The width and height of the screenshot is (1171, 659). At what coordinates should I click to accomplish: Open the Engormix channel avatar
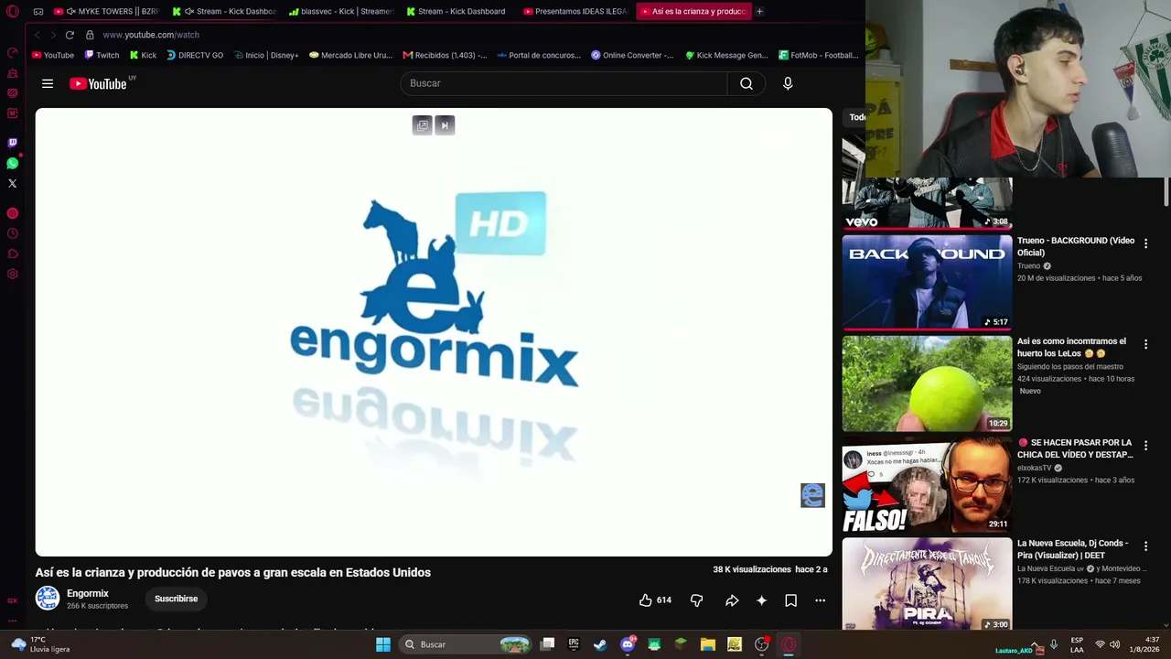(48, 599)
